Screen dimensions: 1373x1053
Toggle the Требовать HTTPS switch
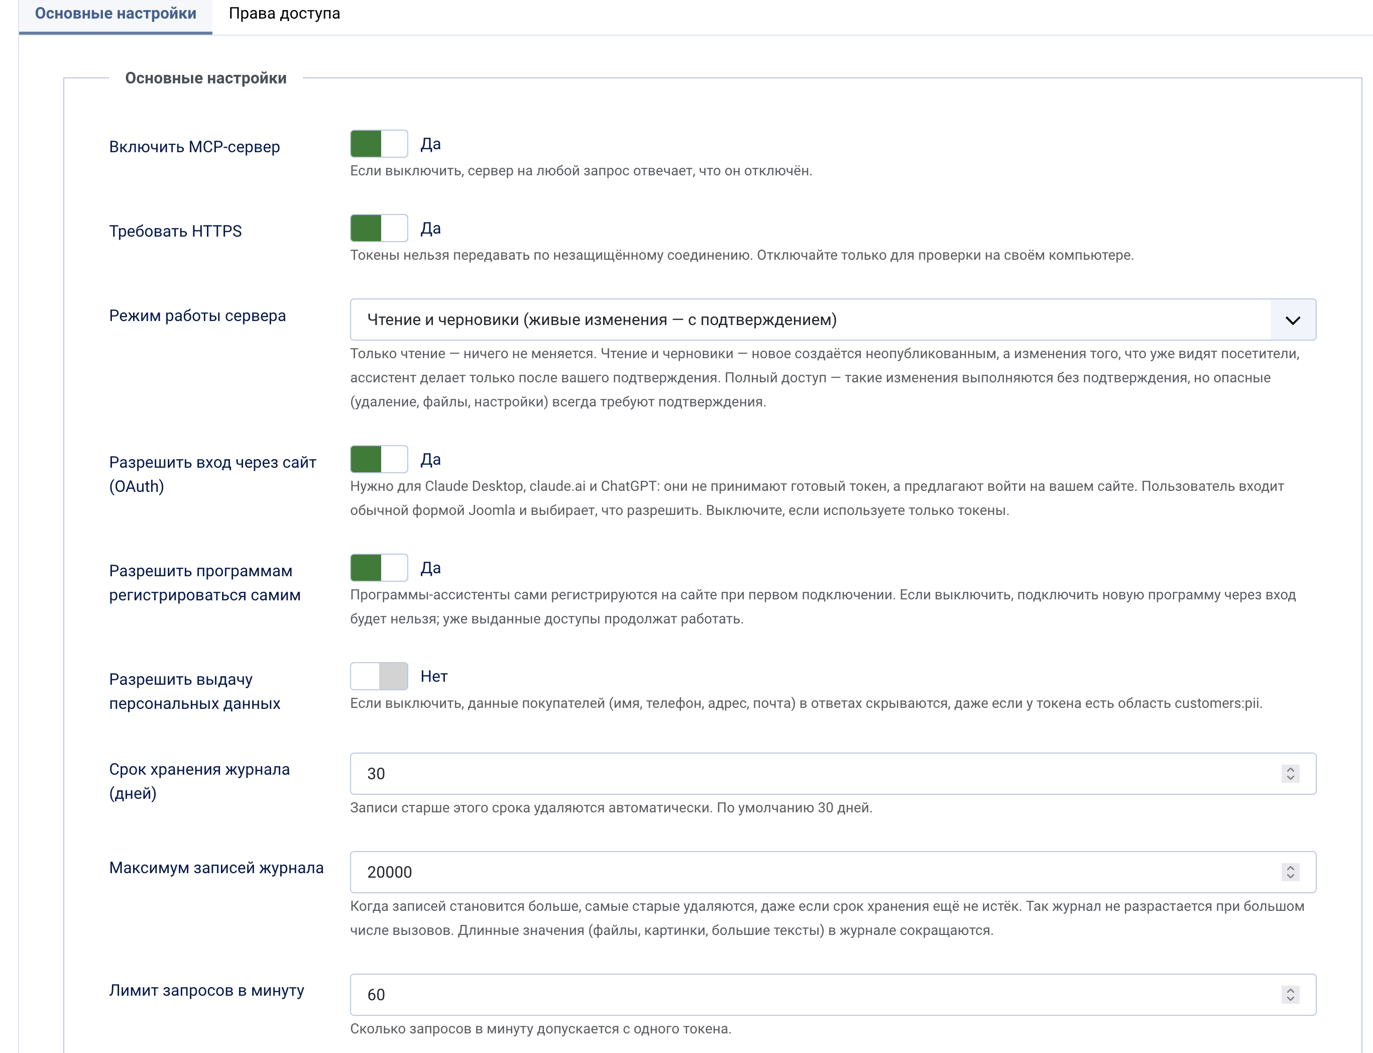[x=379, y=228]
